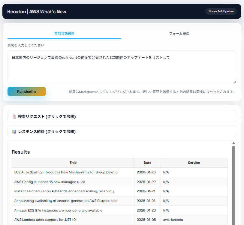This screenshot has height=225, width=244.
Task: Open the aws-lambda service link
Action: pos(173,220)
